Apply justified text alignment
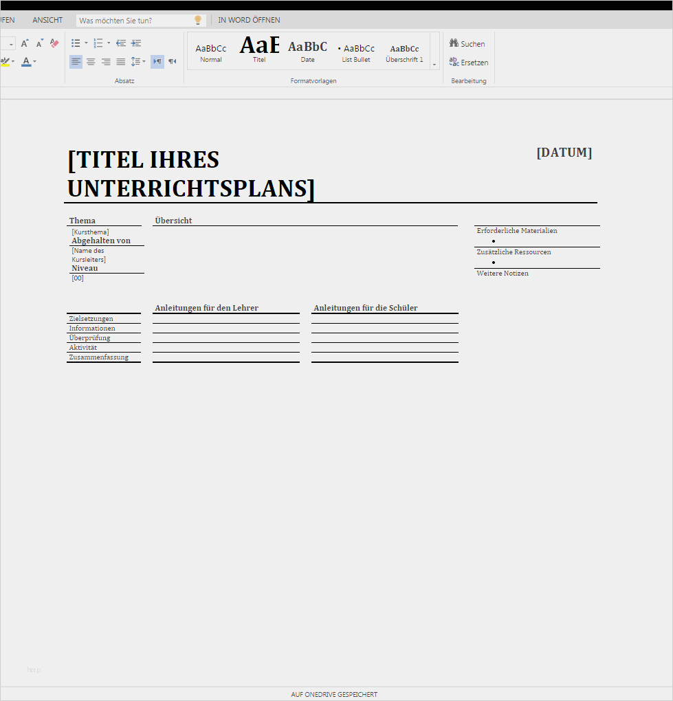Image resolution: width=673 pixels, height=701 pixels. (x=120, y=61)
